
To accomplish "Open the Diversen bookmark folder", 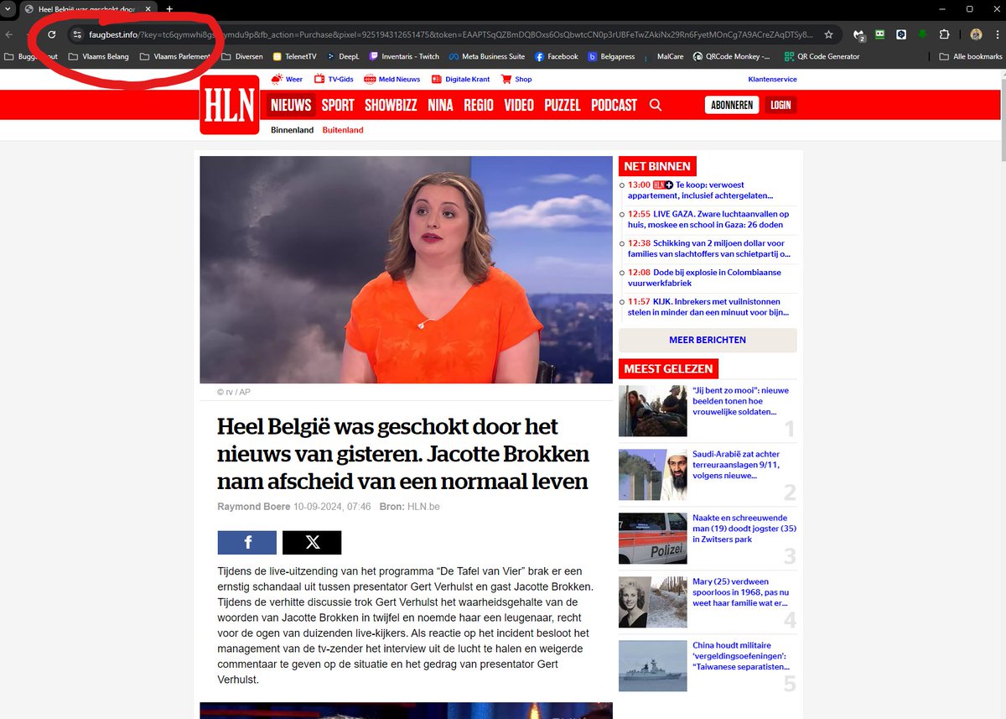I will (242, 56).
